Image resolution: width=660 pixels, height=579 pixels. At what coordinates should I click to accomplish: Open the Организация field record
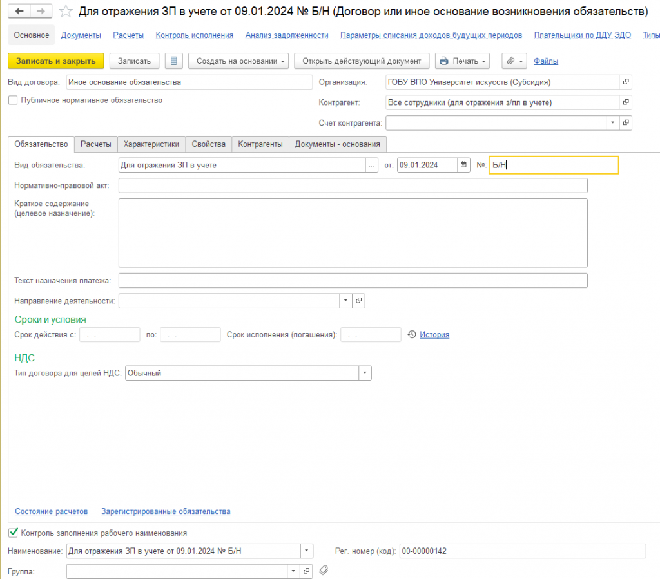626,82
